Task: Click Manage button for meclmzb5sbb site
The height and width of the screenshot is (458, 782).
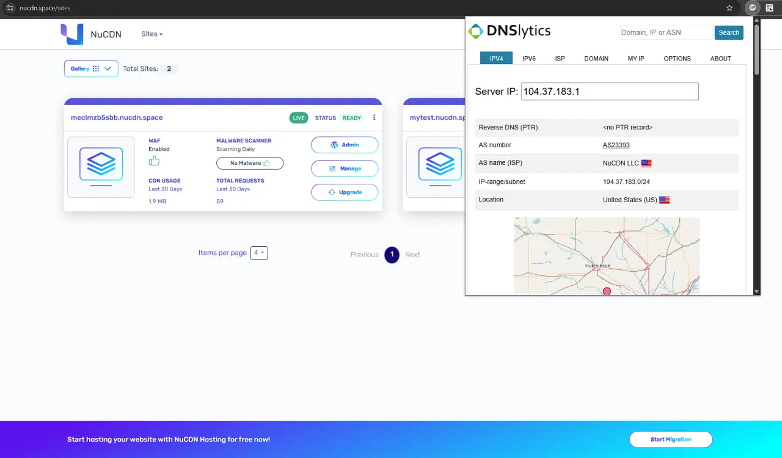Action: click(x=345, y=169)
